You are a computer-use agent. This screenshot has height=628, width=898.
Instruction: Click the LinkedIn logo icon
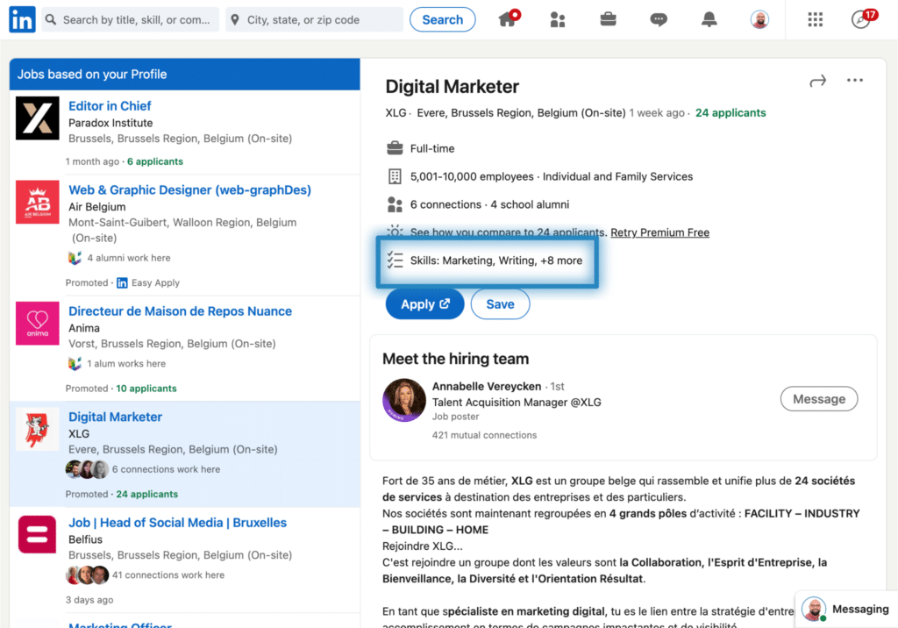(x=23, y=19)
